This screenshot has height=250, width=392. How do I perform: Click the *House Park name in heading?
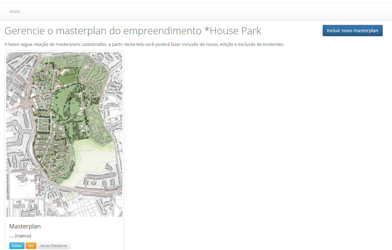pos(233,31)
